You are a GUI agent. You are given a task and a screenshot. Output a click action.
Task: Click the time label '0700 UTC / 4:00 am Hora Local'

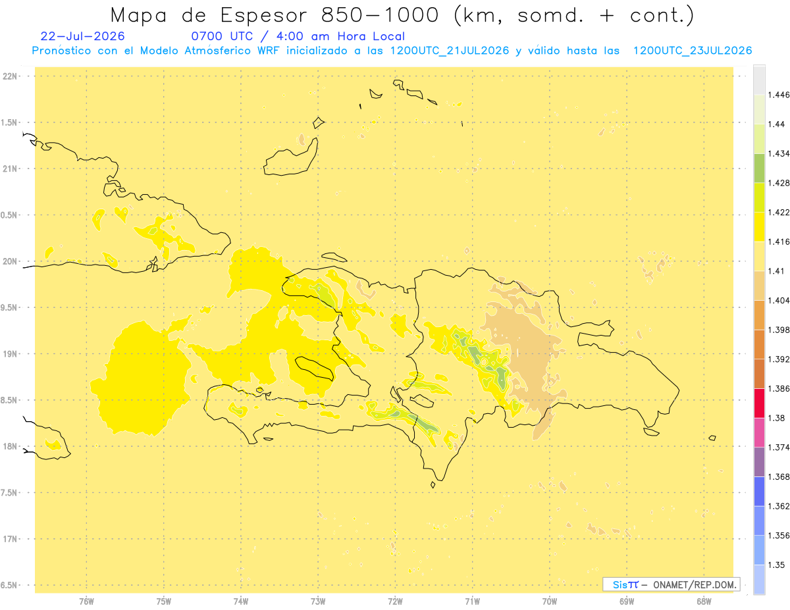coord(298,36)
